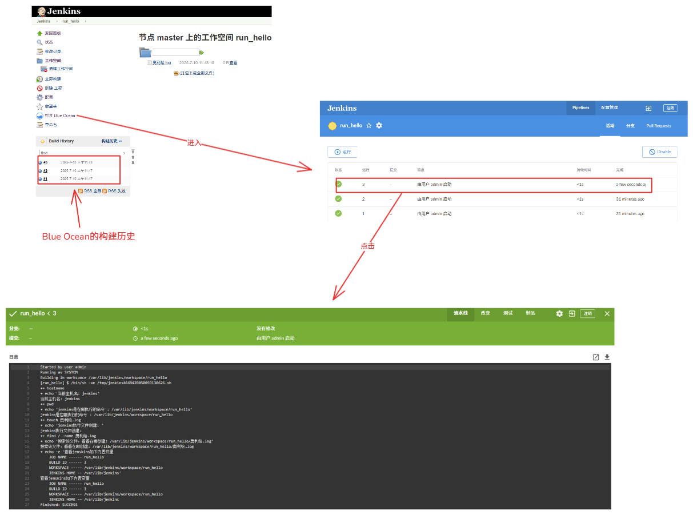Click the download log icon
Screen dimensions: 693x518
coord(607,357)
